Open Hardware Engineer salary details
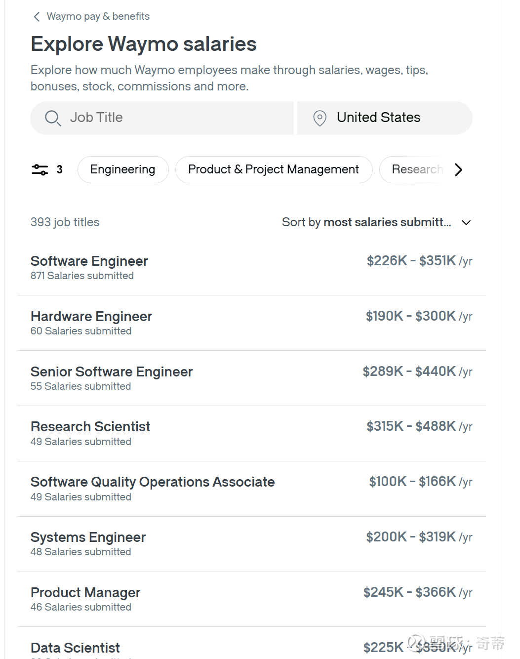520x659 pixels. click(91, 317)
